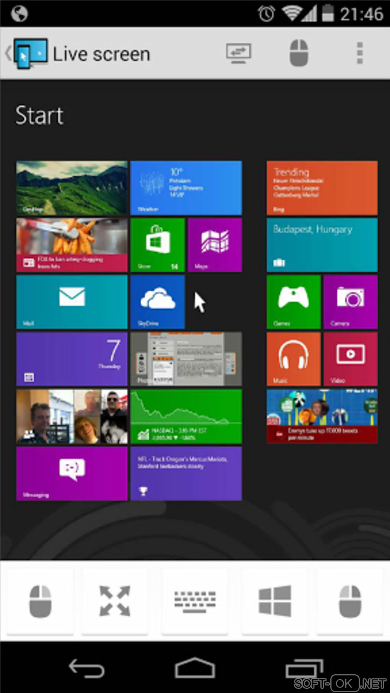The image size is (390, 693).
Task: Open the SkyDrive cloud tile
Action: coord(158,302)
